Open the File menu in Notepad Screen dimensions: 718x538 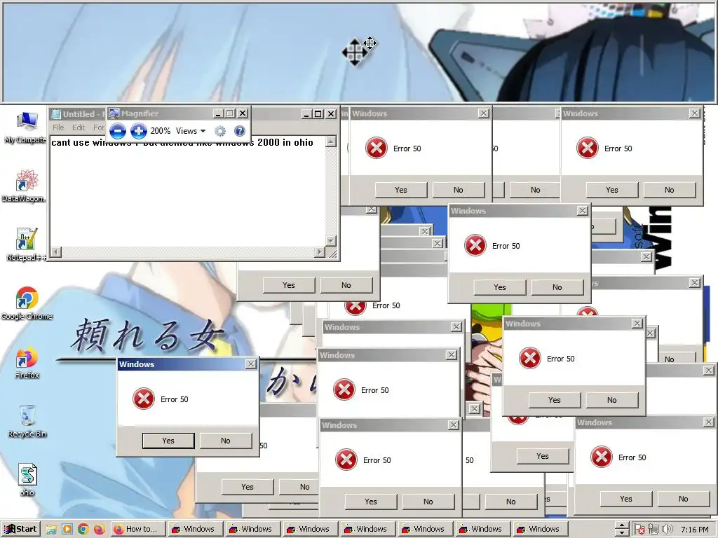point(58,127)
